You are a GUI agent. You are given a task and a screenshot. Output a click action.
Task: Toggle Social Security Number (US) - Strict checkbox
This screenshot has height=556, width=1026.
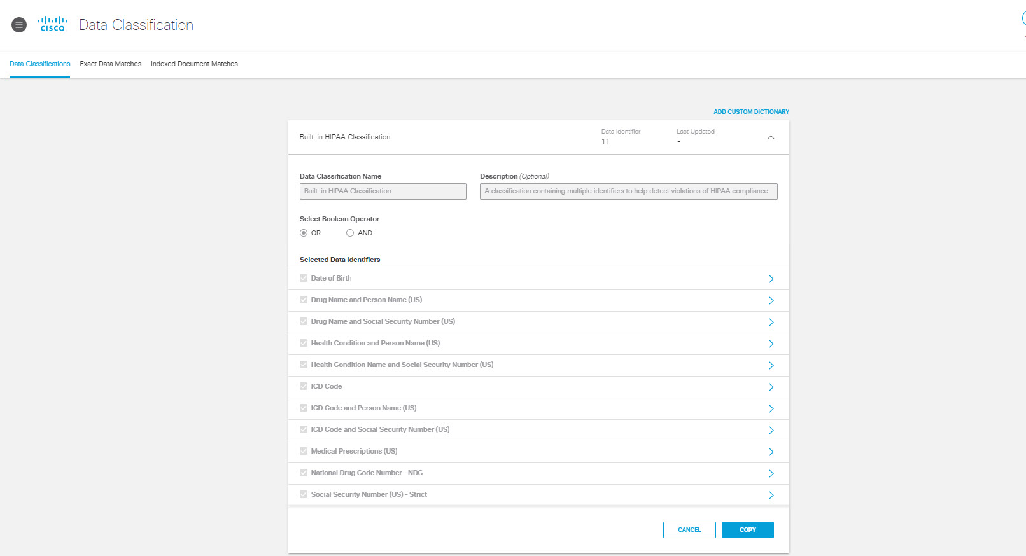304,494
